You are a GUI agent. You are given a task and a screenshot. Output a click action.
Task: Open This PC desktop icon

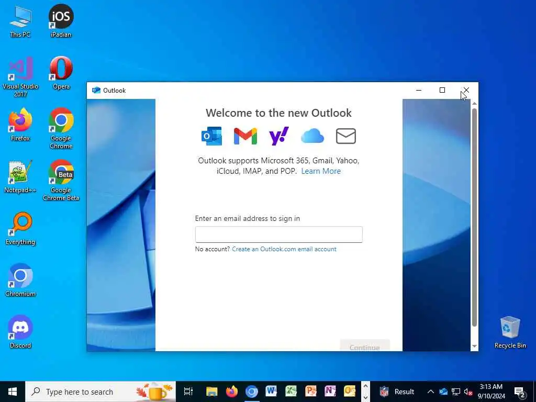click(x=20, y=21)
